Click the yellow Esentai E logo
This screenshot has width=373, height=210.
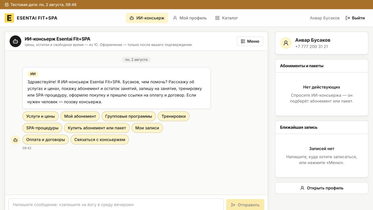pyautogui.click(x=9, y=18)
